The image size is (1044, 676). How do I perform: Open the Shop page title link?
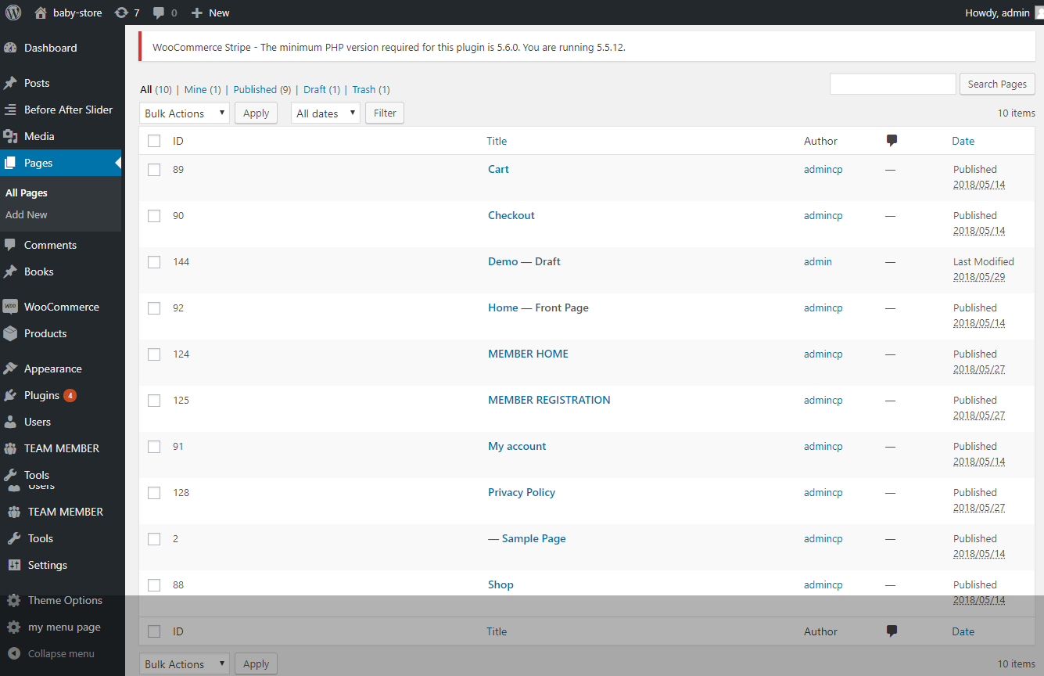click(x=500, y=584)
